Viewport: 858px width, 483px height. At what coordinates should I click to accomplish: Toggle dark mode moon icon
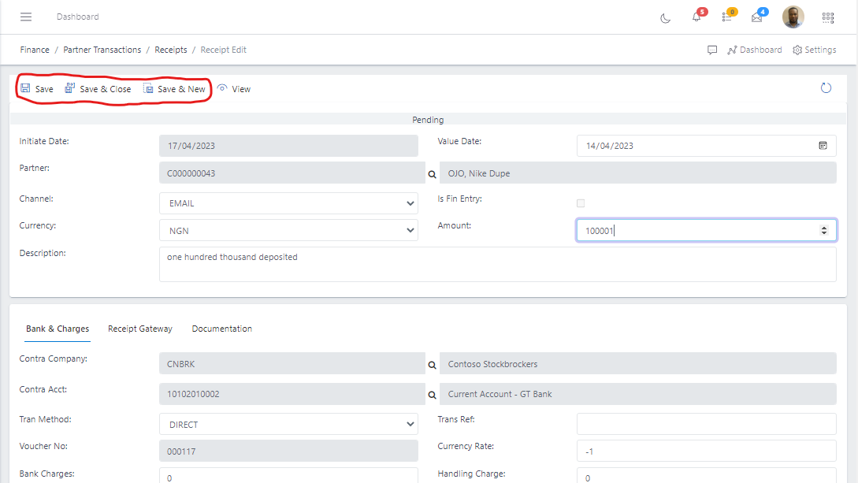[x=666, y=18]
